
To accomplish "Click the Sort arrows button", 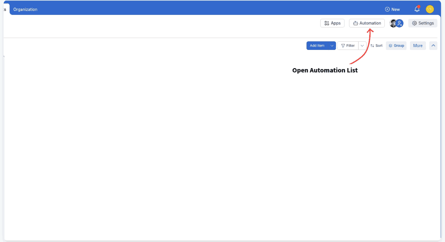I will [376, 46].
